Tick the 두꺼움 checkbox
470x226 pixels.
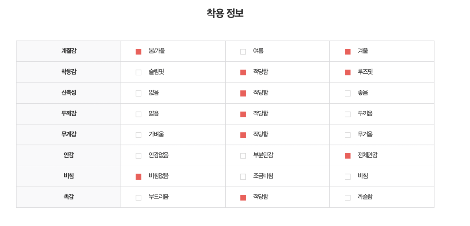coord(347,114)
